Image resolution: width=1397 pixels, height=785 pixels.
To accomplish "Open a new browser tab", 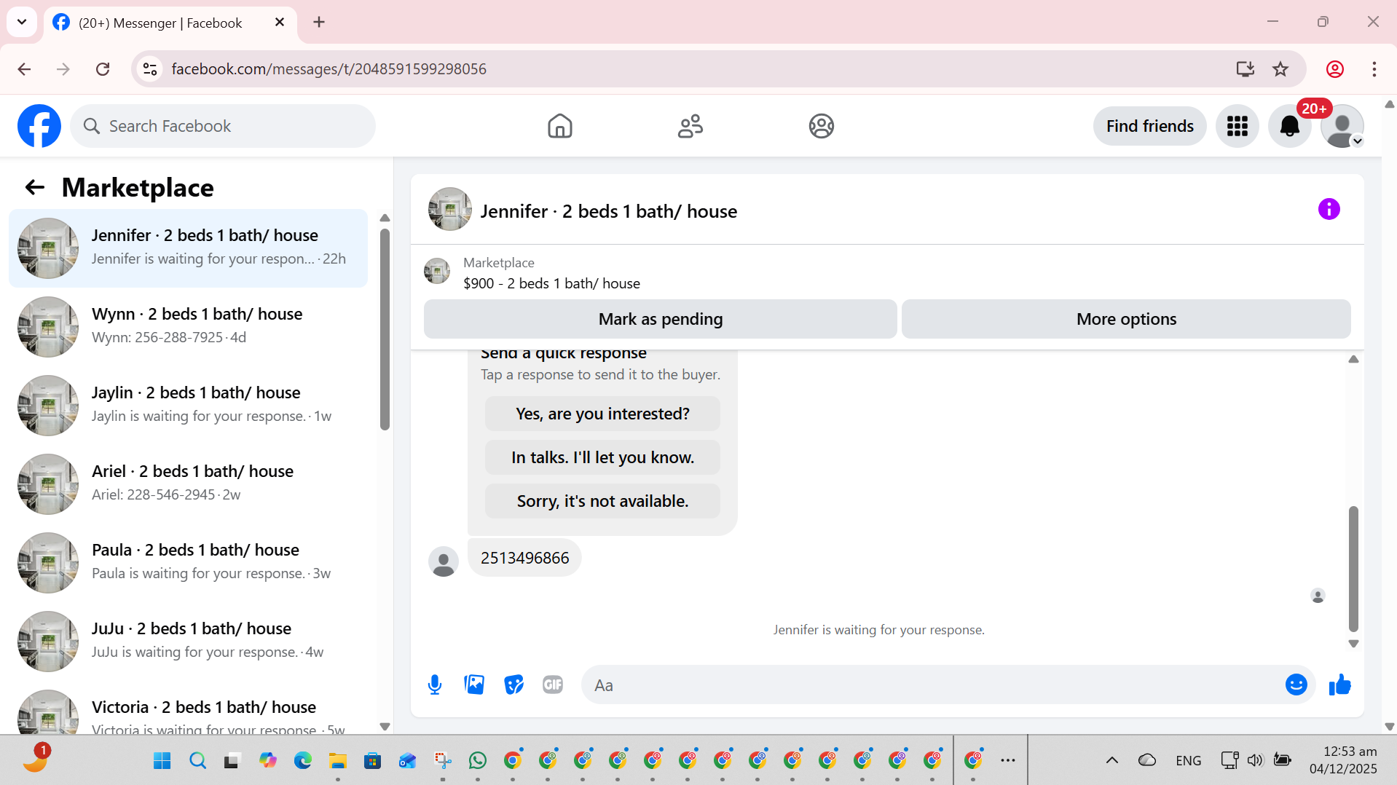I will coord(319,22).
